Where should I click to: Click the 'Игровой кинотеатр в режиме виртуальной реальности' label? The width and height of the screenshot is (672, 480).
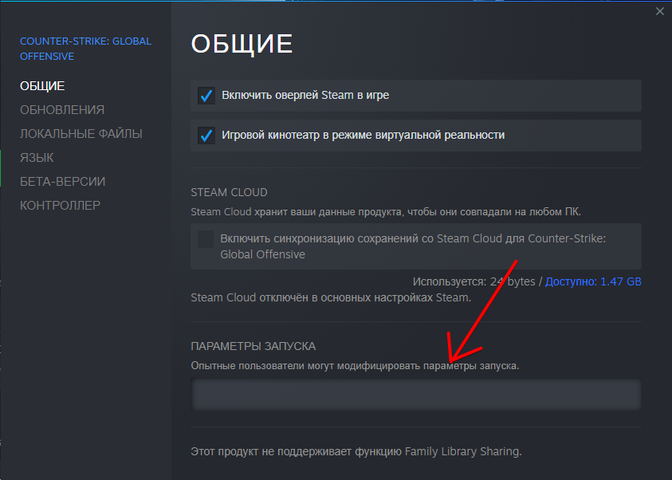tap(363, 136)
